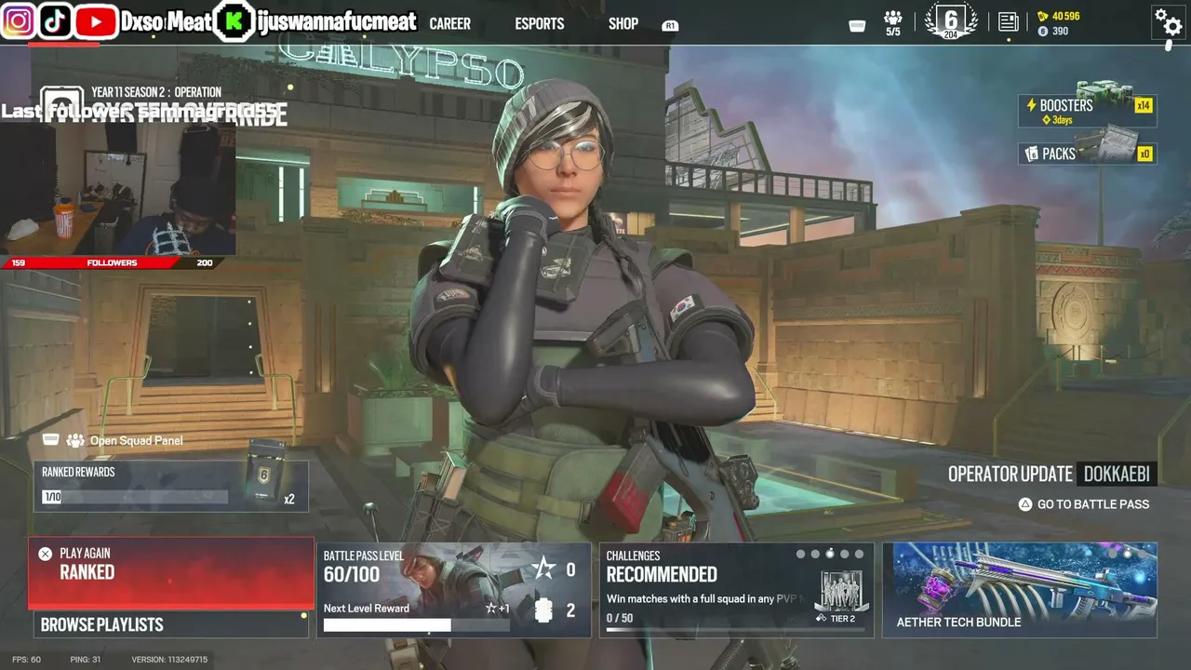This screenshot has height=670, width=1191.
Task: Open the news feed icon
Action: tap(1008, 22)
